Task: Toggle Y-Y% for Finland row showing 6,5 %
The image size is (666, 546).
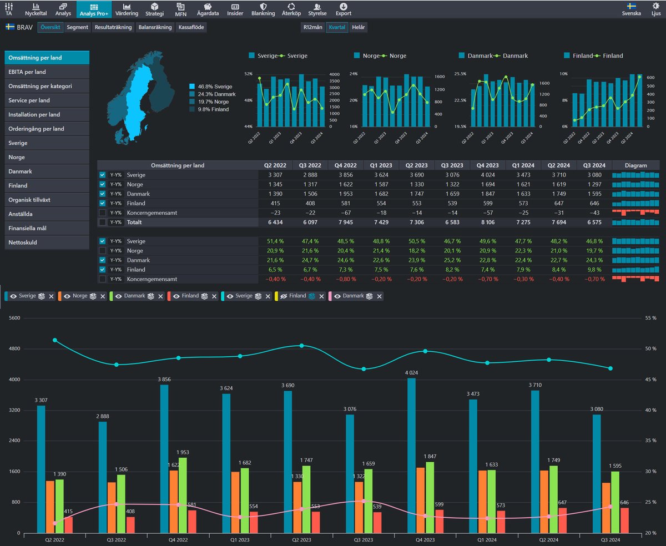Action: coord(115,269)
